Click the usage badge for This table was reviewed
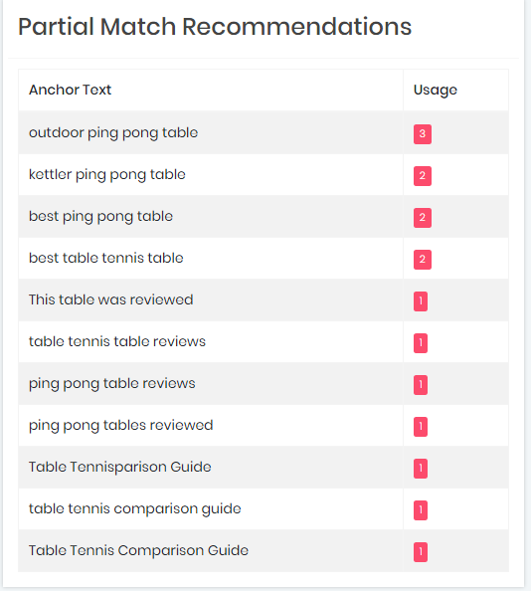This screenshot has height=591, width=531. [x=421, y=301]
